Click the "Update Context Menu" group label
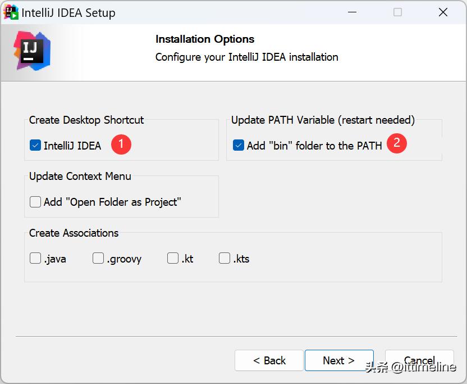This screenshot has height=384, width=467. click(x=80, y=176)
